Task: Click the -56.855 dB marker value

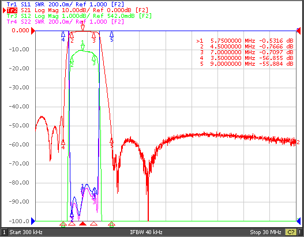Action: point(276,58)
